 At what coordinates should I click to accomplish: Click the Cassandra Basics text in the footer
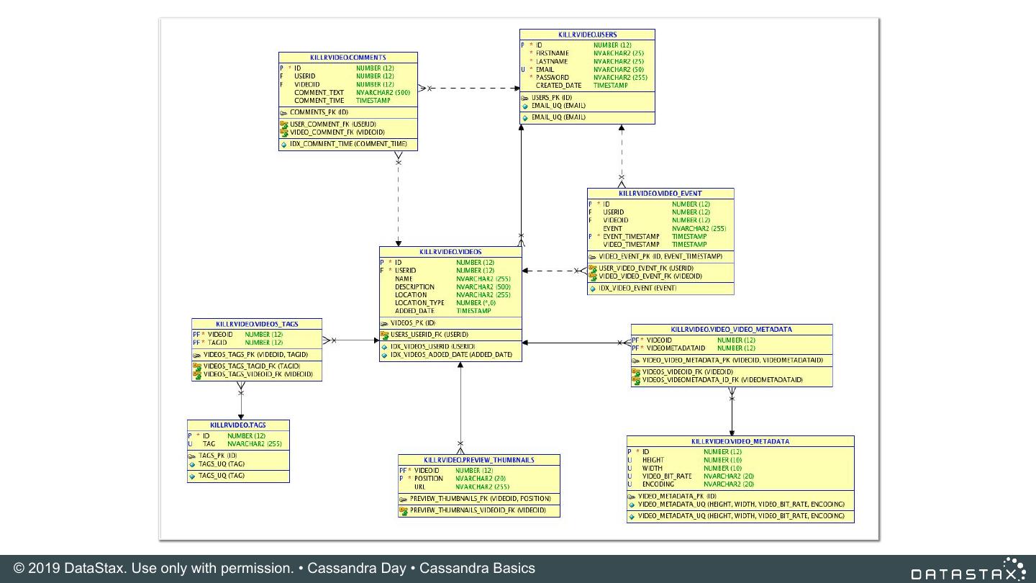point(477,569)
